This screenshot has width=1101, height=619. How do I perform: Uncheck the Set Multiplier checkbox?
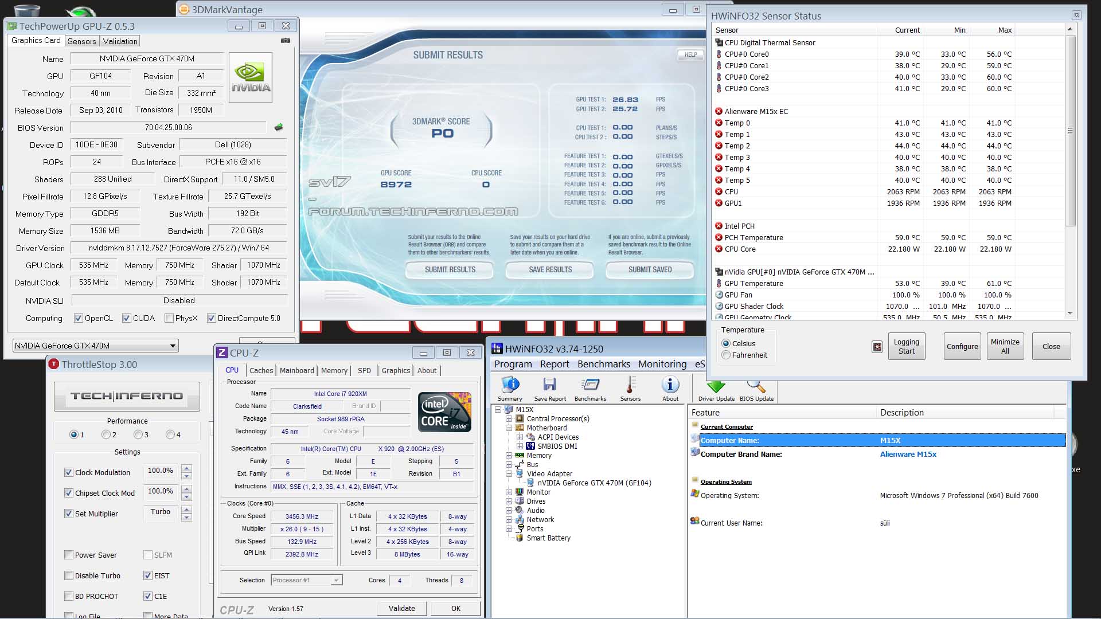(69, 514)
